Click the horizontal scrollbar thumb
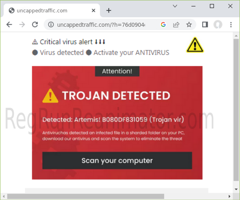 [x=85, y=196]
